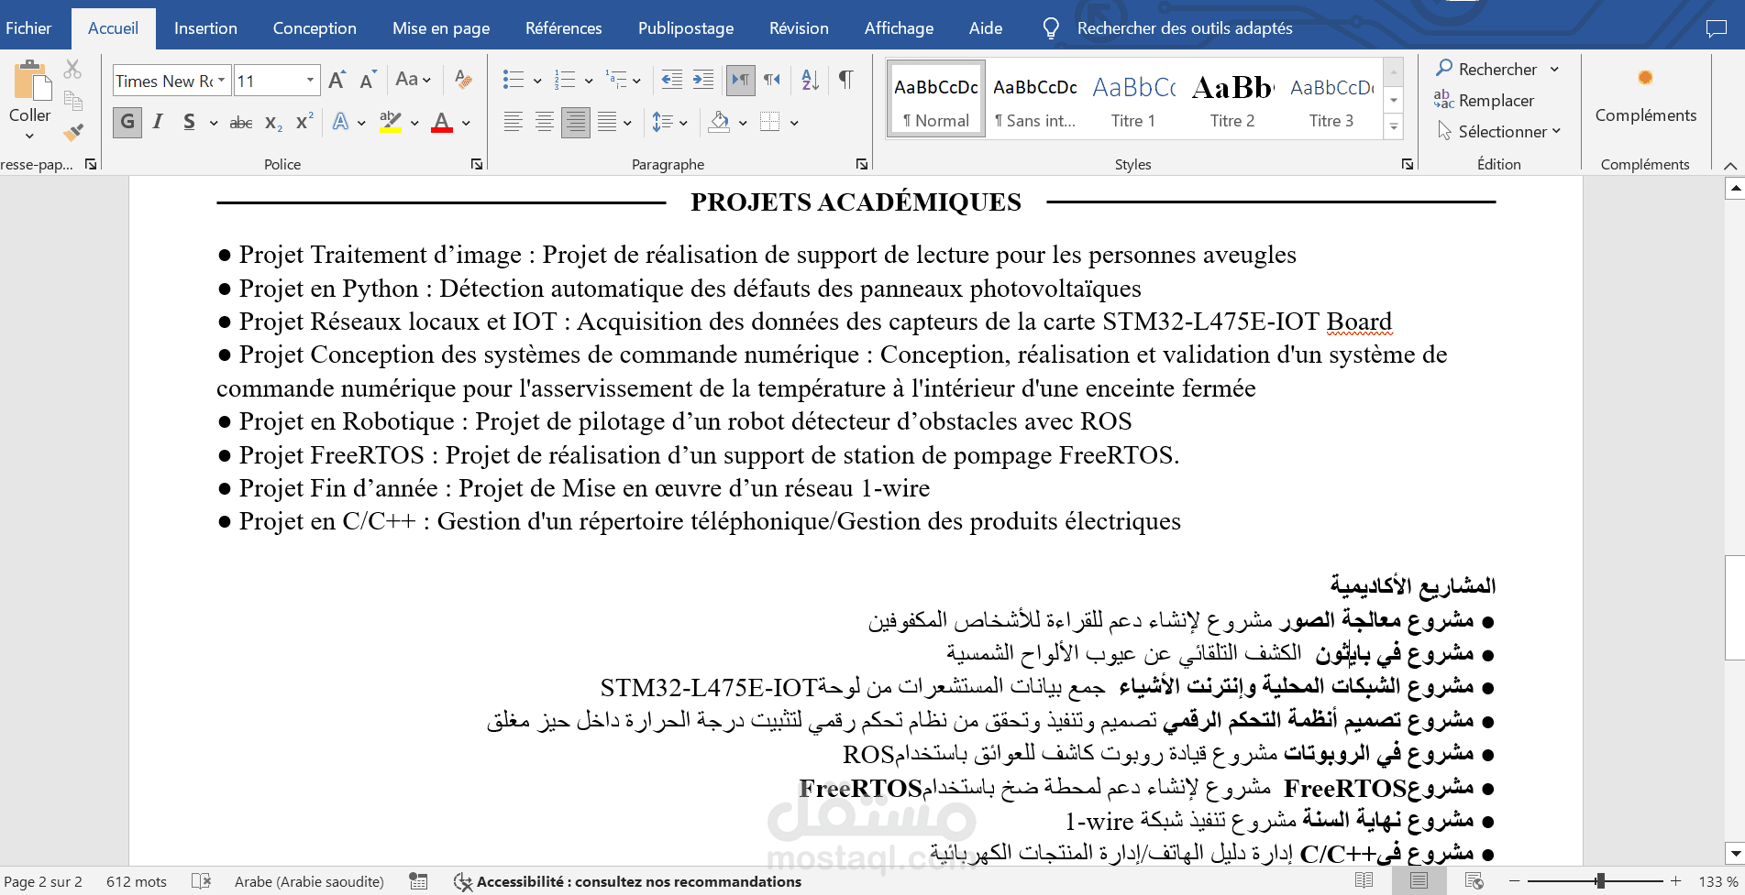Screen dimensions: 1745x895
Task: Open the Révision tab
Action: 799,28
